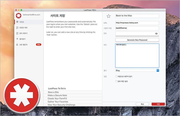Open the 보안 챌린지 sidebar section
Image resolution: width=180 pixels, height=116 pixels.
coord(29,45)
